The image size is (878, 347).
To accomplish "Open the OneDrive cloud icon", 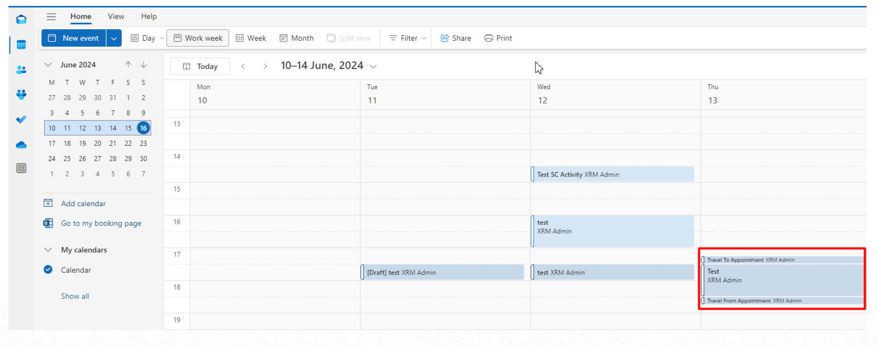I will point(21,145).
